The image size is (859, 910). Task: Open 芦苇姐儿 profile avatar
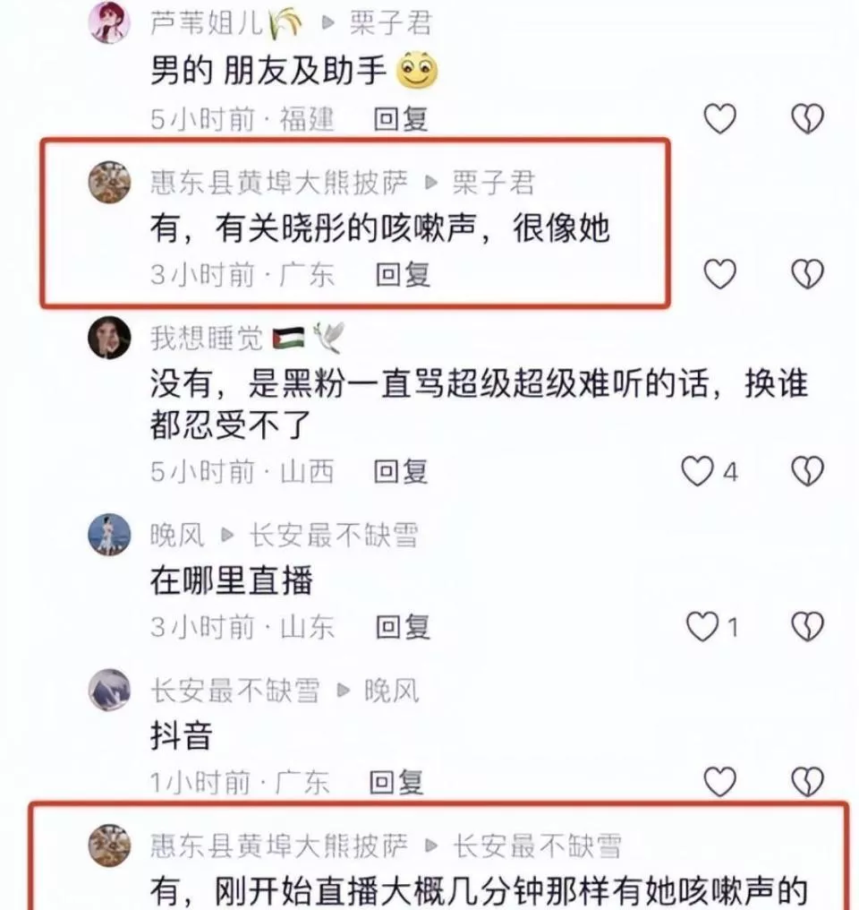click(109, 22)
